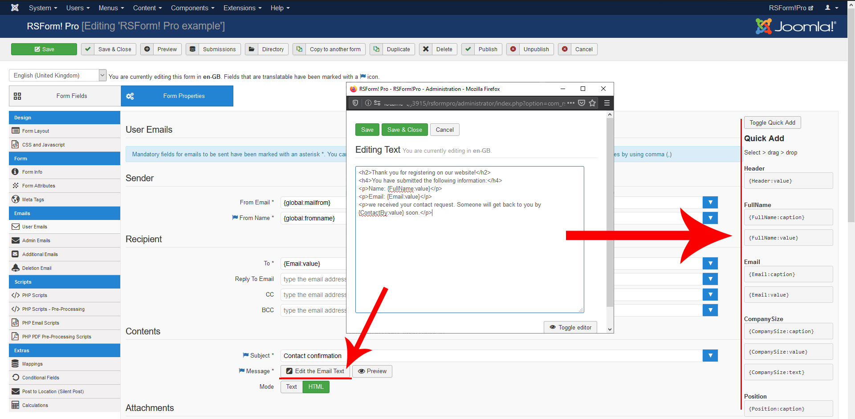Click the Cancel red circle icon
Viewport: 855px width, 419px height.
click(565, 49)
